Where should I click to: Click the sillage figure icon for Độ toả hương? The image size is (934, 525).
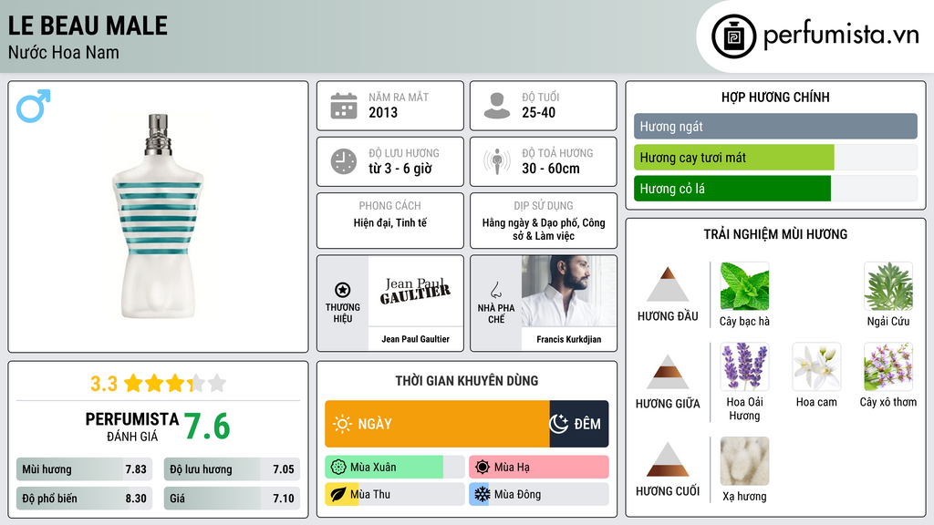497,161
